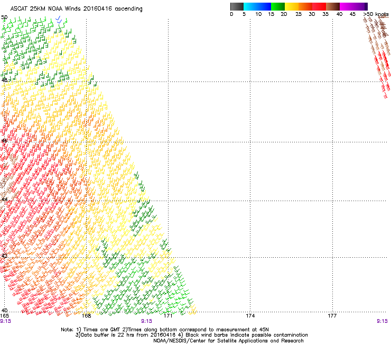Viewport: 391px width, 344px height.
Task: Click the longitude label '174'
Action: (250, 316)
